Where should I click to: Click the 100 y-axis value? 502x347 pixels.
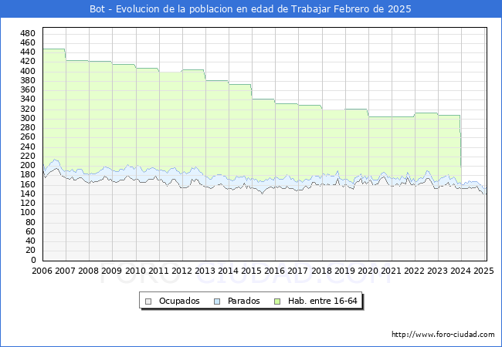pos(28,213)
